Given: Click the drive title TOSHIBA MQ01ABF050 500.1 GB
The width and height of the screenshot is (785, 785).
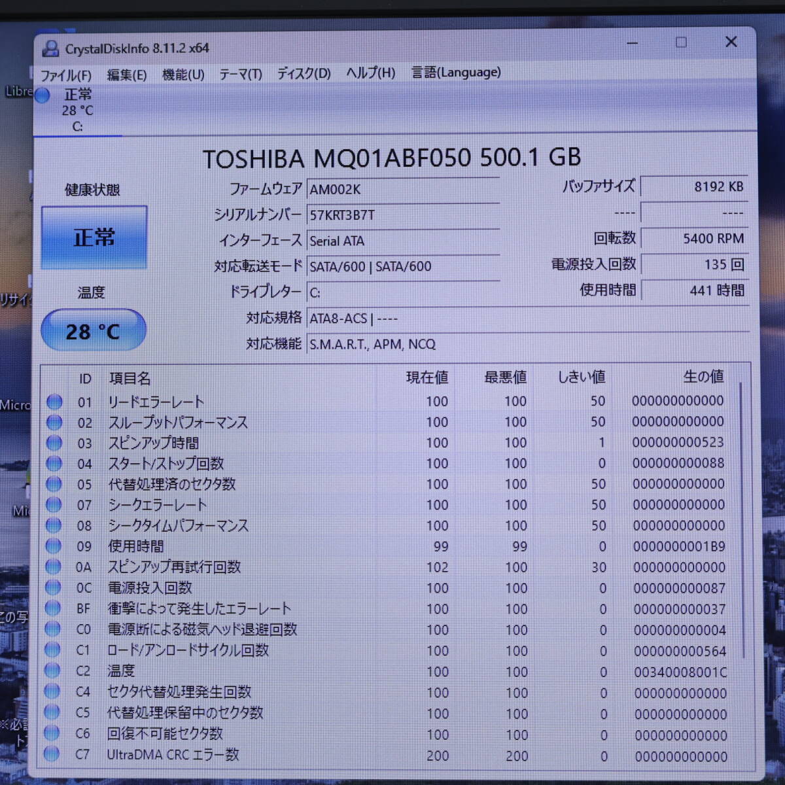Looking at the screenshot, I should [x=392, y=158].
